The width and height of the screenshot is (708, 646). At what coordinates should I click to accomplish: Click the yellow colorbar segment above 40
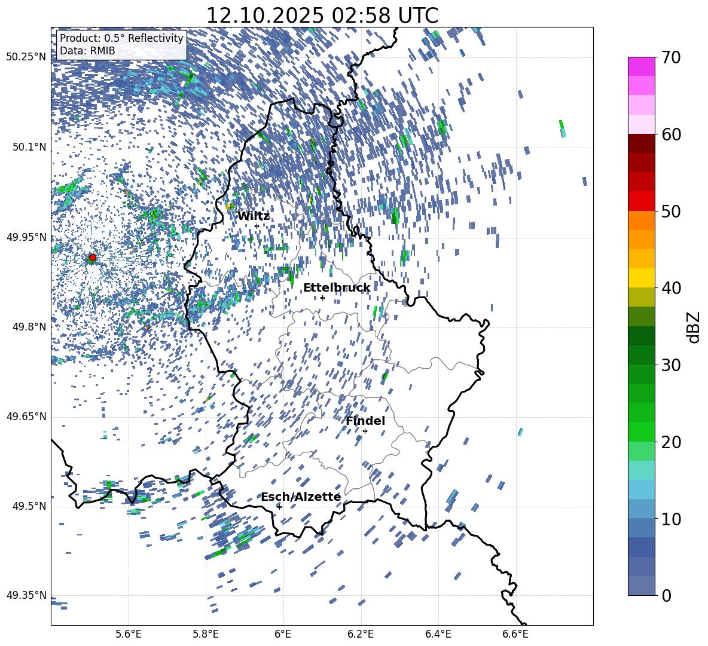click(641, 278)
